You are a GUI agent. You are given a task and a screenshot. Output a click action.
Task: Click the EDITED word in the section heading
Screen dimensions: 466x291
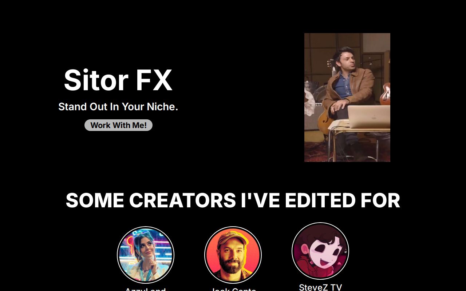coord(320,200)
